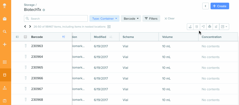Open the sidebar search magnifier

point(5,32)
